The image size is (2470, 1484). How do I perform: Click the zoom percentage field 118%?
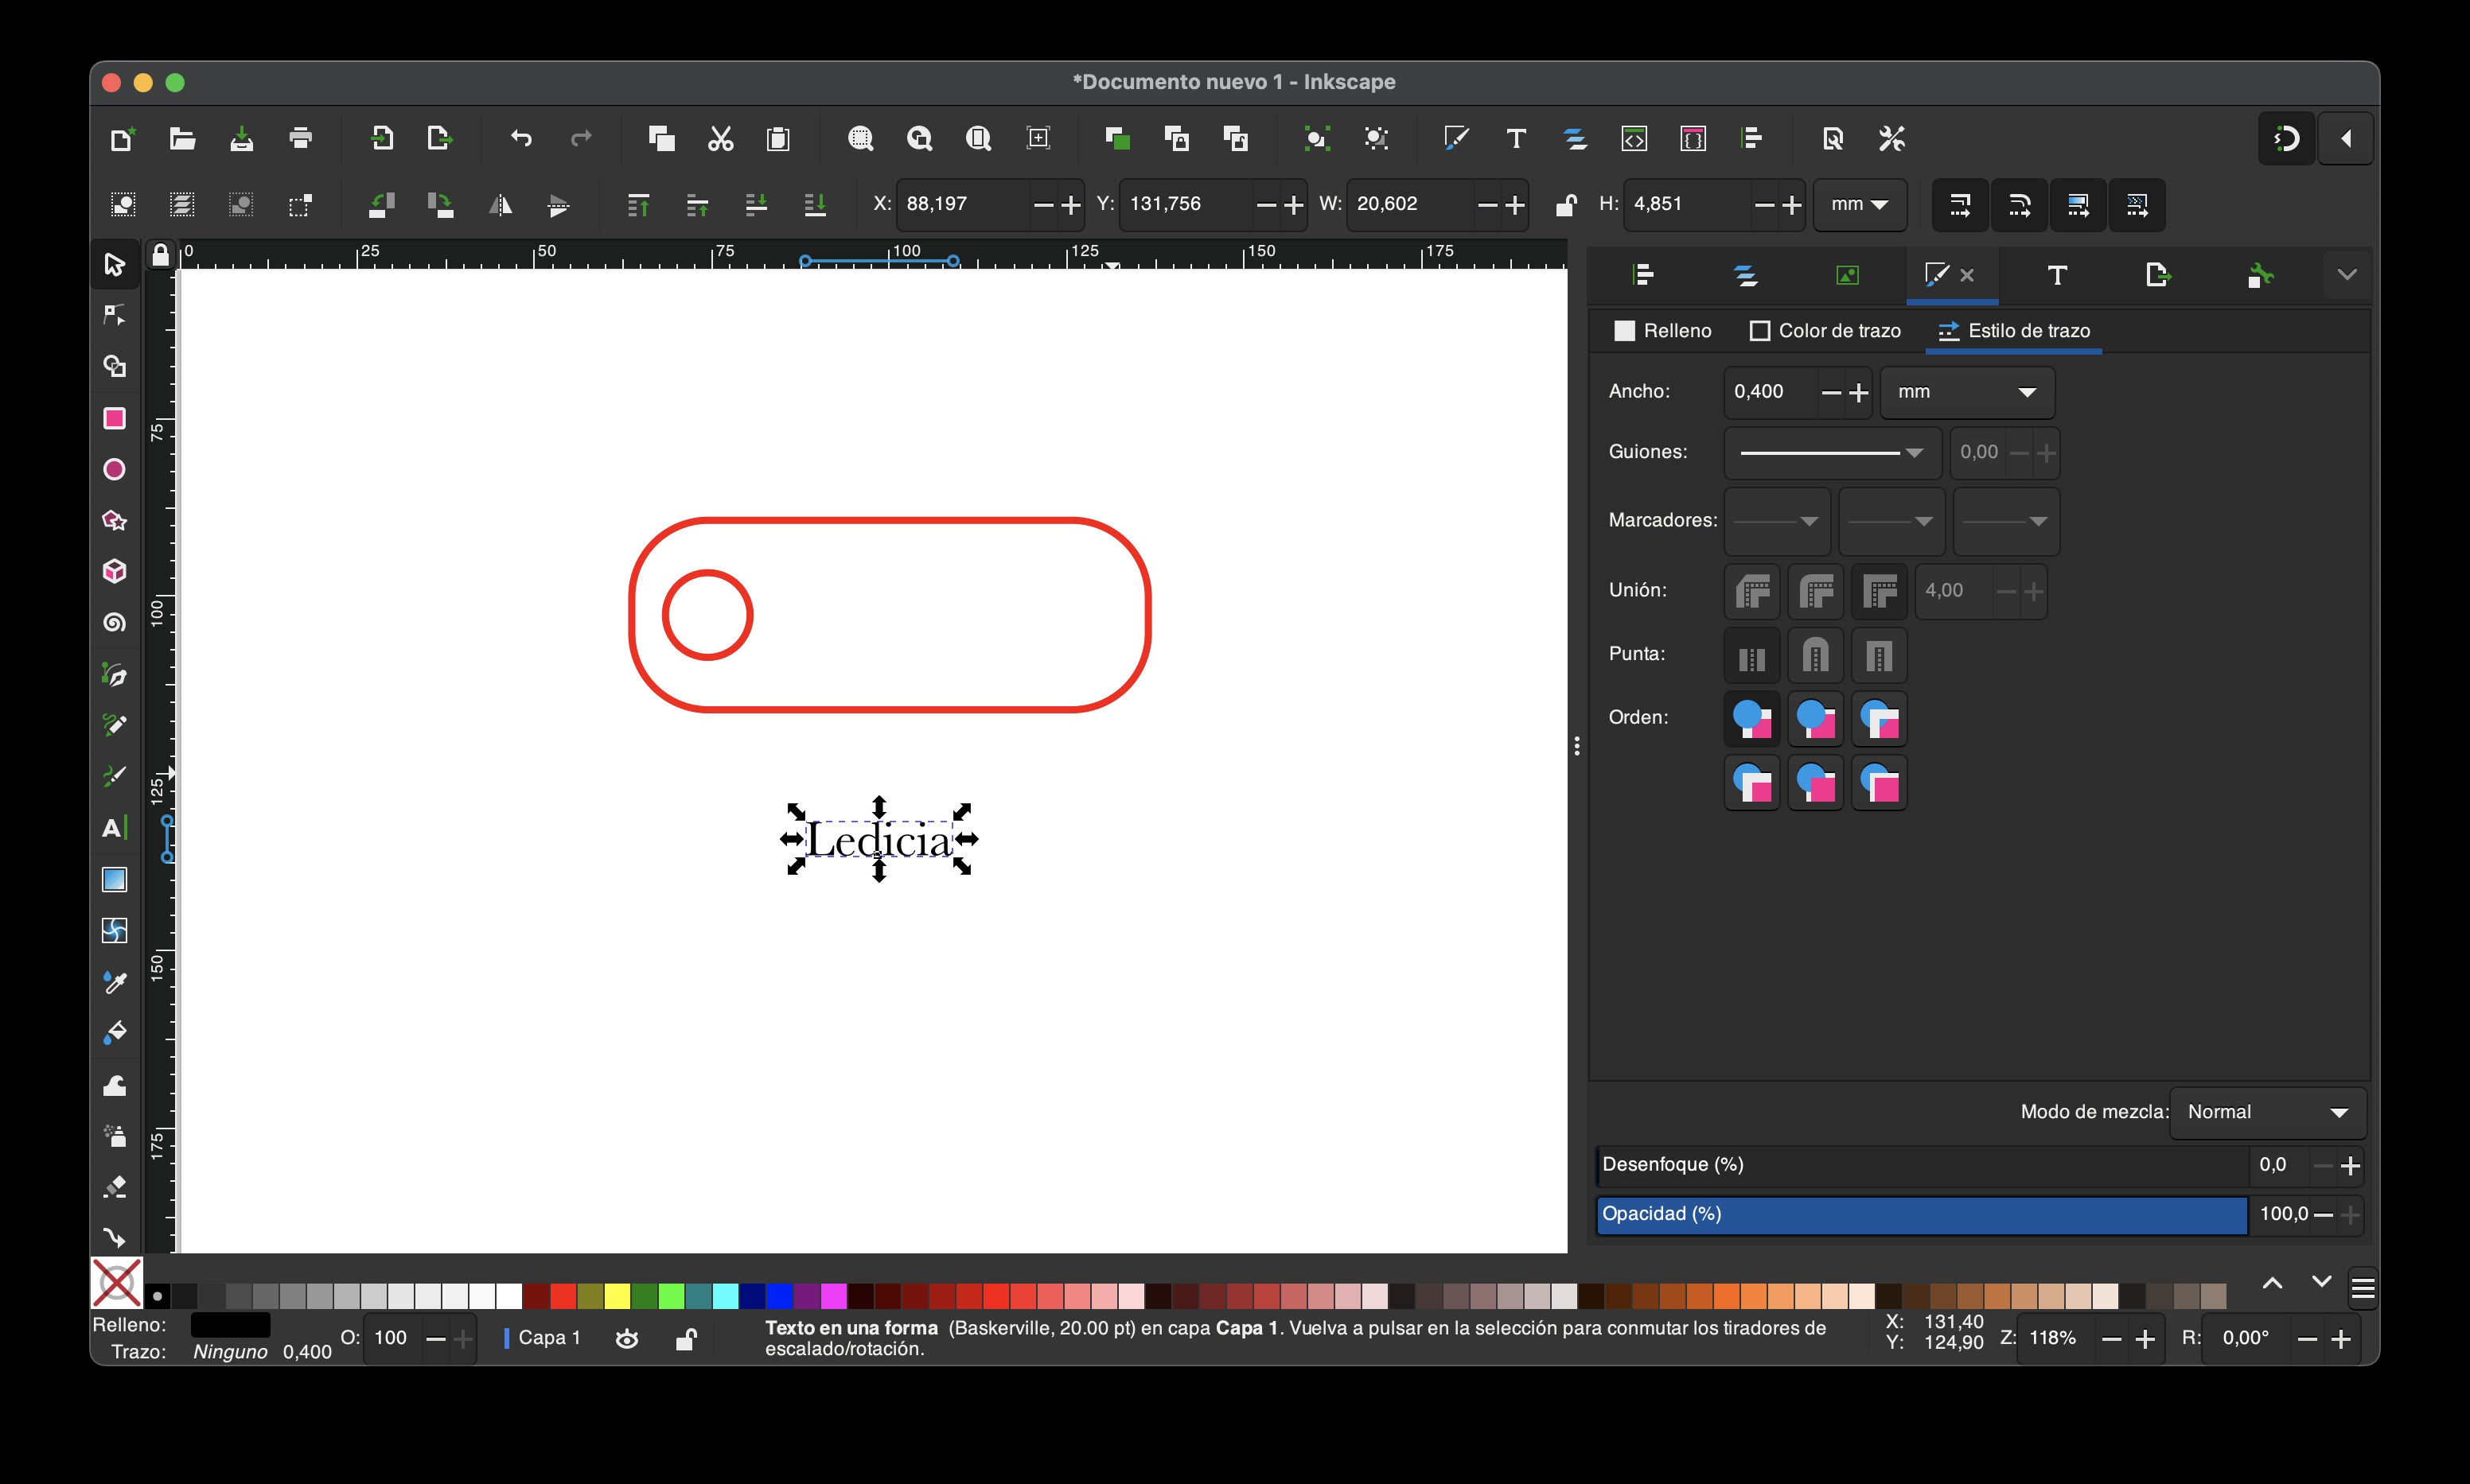coord(2055,1339)
